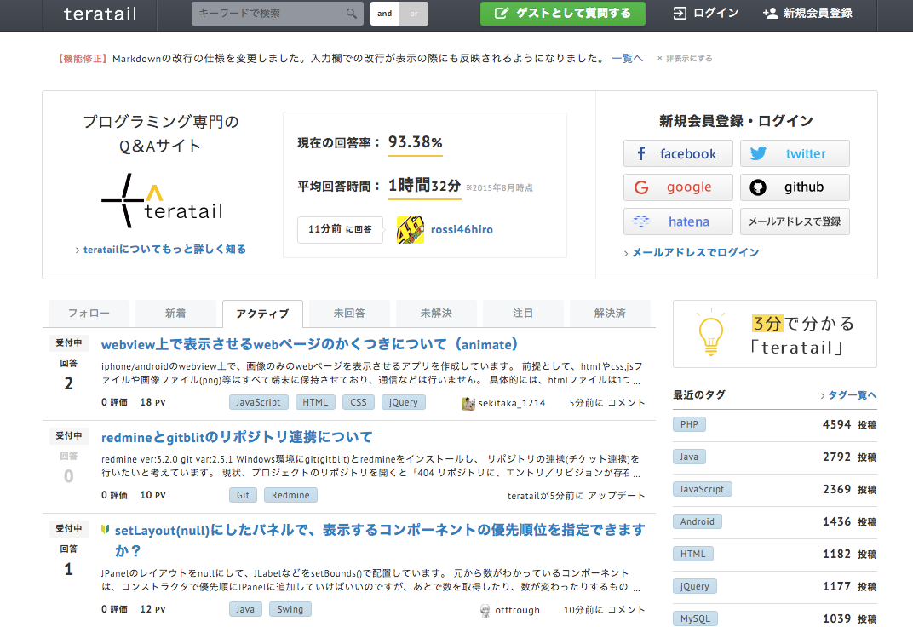
Task: Click PHP tag in recent tags
Action: 689,424
